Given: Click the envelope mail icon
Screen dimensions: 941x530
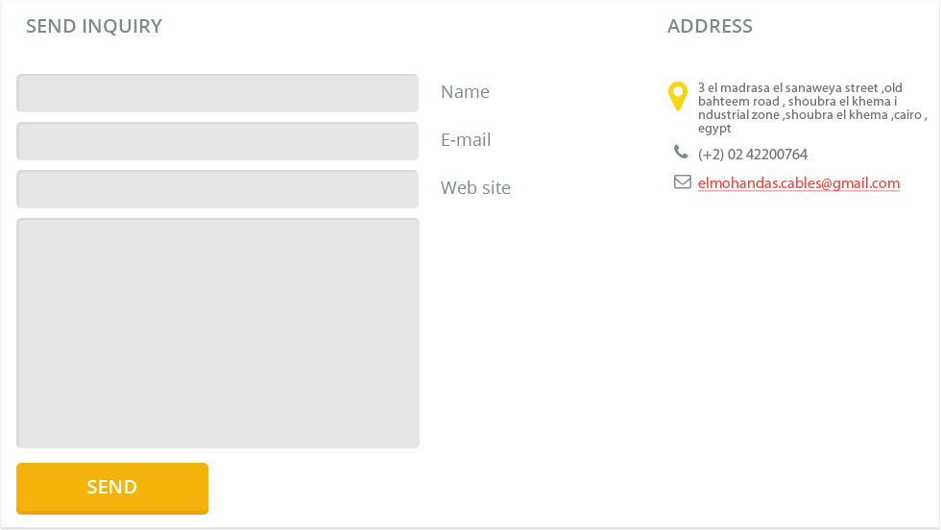Looking at the screenshot, I should click(683, 181).
